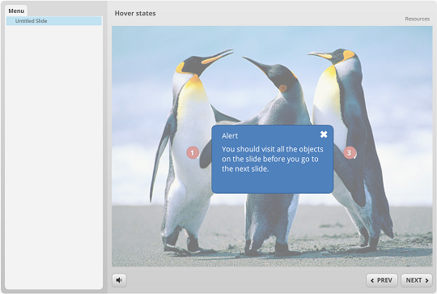Open the Resources link
This screenshot has width=437, height=294.
pyautogui.click(x=418, y=19)
